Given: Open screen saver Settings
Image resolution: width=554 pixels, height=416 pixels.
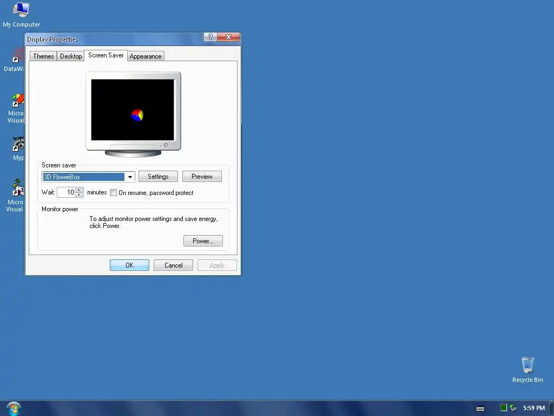Looking at the screenshot, I should (158, 177).
